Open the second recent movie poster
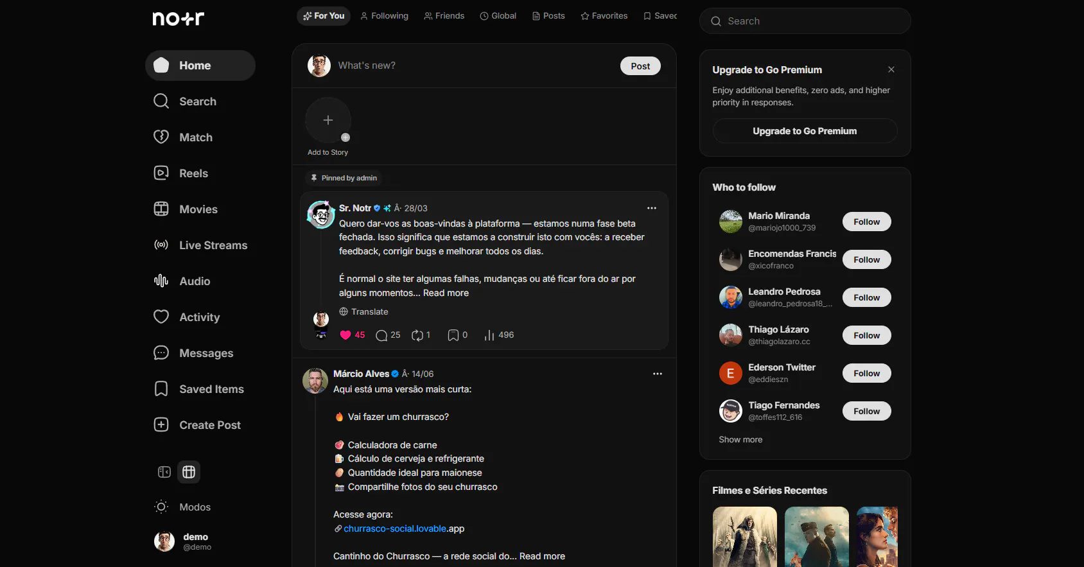Image resolution: width=1084 pixels, height=567 pixels. [817, 537]
